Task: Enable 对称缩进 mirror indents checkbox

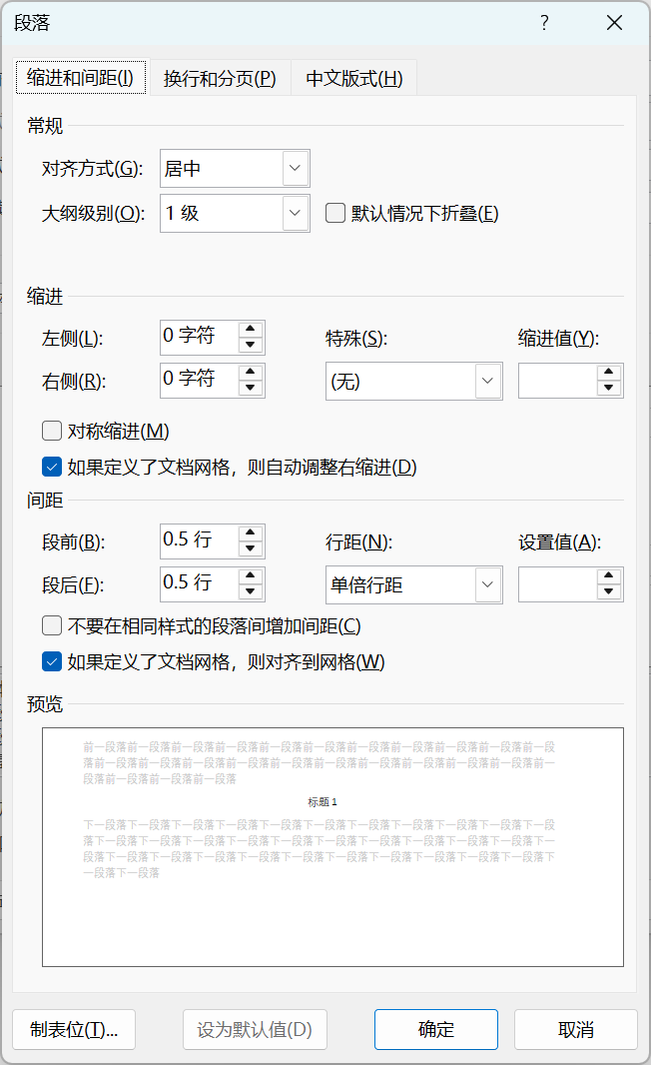Action: 52,431
